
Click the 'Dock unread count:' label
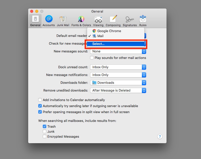point(73,67)
